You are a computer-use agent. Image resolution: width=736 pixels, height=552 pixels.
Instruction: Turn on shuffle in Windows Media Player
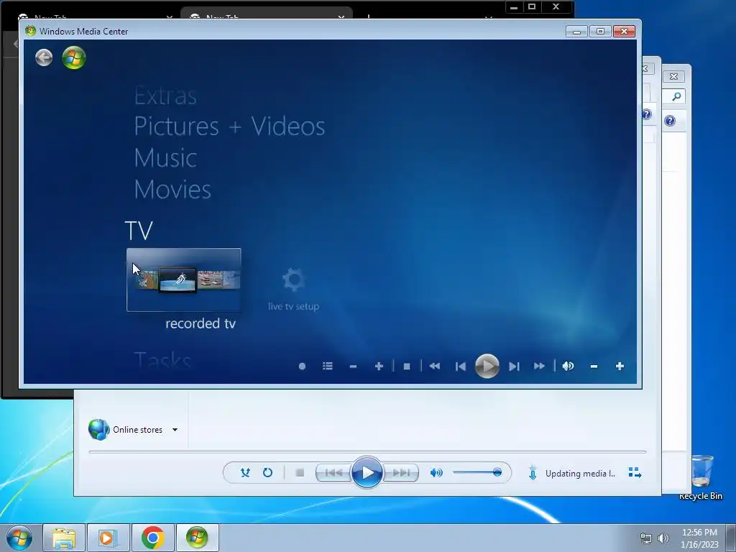click(x=245, y=473)
